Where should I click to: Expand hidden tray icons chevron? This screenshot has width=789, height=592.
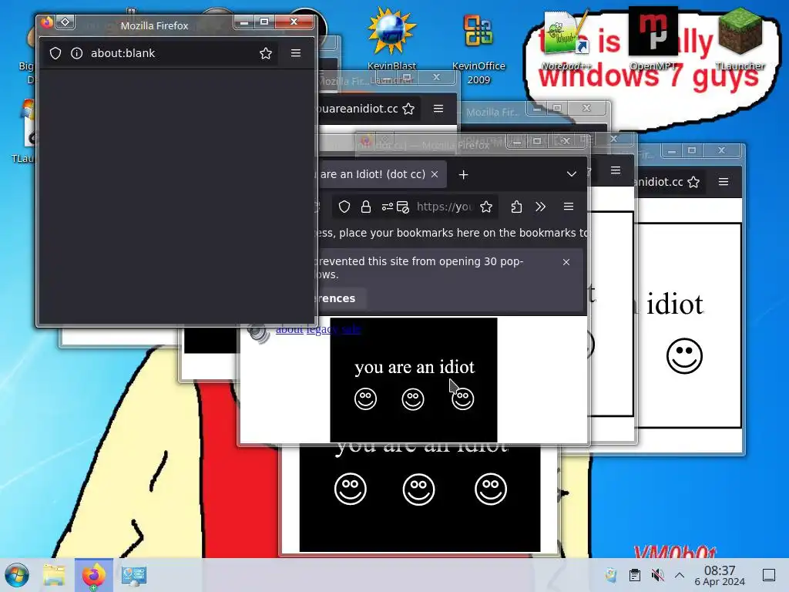click(x=680, y=575)
